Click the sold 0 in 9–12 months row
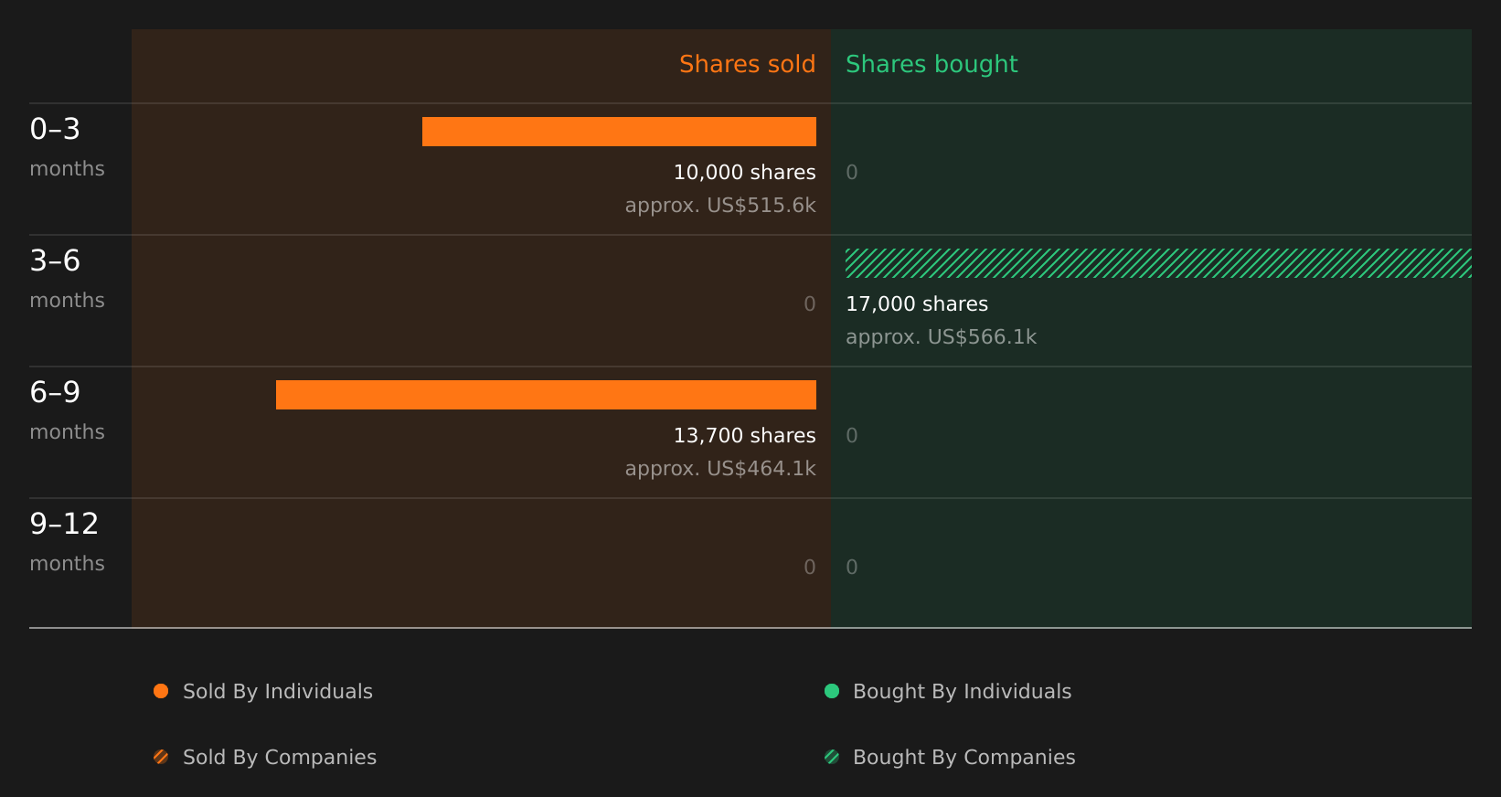The width and height of the screenshot is (1501, 797). tap(810, 568)
